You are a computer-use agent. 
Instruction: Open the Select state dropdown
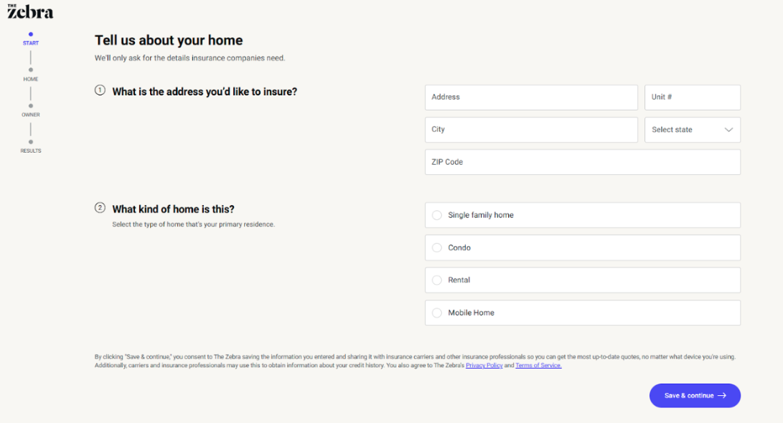coord(692,130)
